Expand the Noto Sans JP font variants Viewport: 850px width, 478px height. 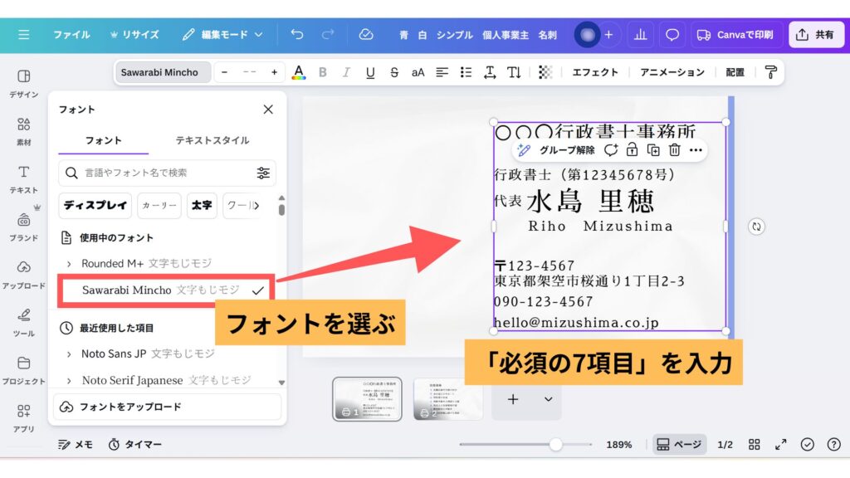pos(68,354)
